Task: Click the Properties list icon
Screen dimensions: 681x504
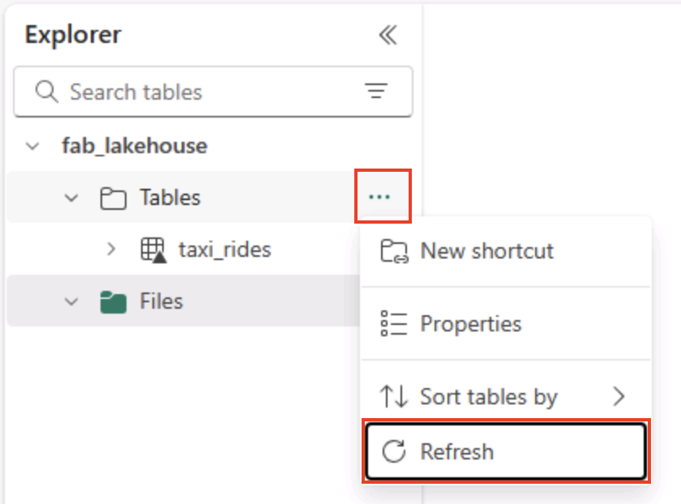Action: [394, 324]
